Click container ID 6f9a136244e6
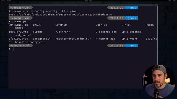The height and width of the screenshot is (99, 177). [18, 38]
